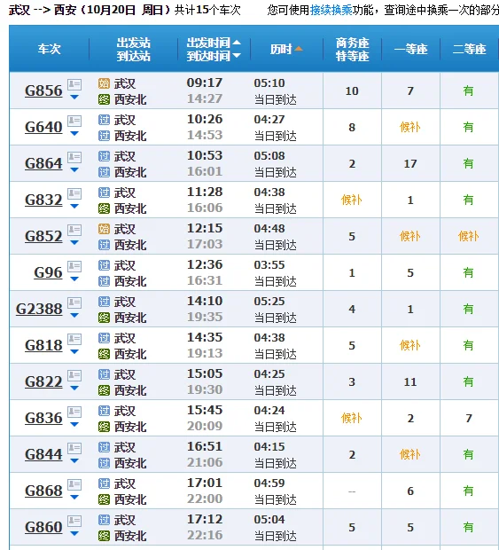Click duration 03:55 for G96
Image resolution: width=499 pixels, height=550 pixels.
point(269,265)
